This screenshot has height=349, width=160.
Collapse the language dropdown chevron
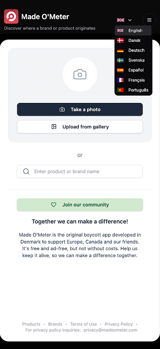click(x=130, y=20)
